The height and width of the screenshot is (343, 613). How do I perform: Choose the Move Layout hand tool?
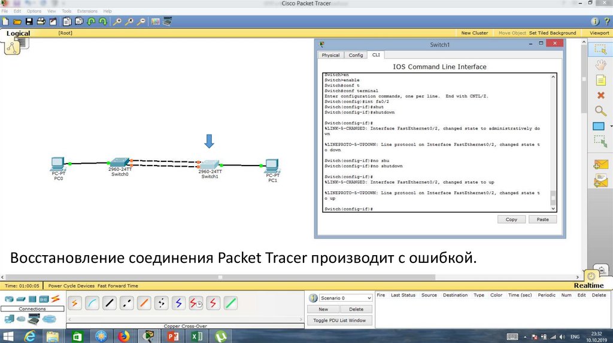600,65
